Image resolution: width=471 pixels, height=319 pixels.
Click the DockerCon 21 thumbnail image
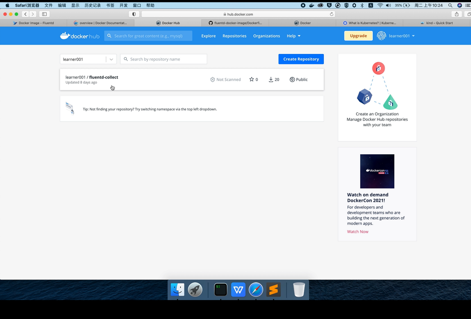(x=377, y=171)
